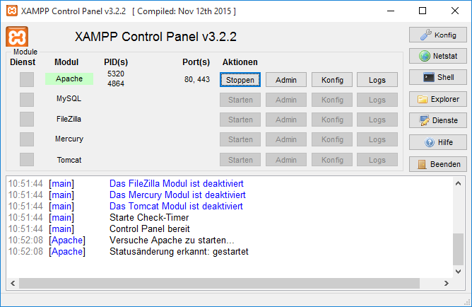Click the XAMPP logo icon in the header
Screen dimensions: 472x307
point(17,37)
